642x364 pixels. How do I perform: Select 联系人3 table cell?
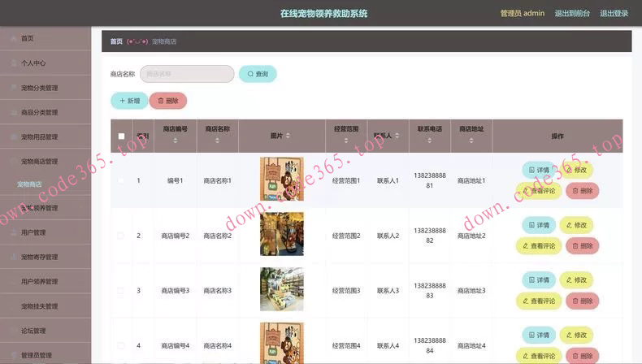coord(388,291)
